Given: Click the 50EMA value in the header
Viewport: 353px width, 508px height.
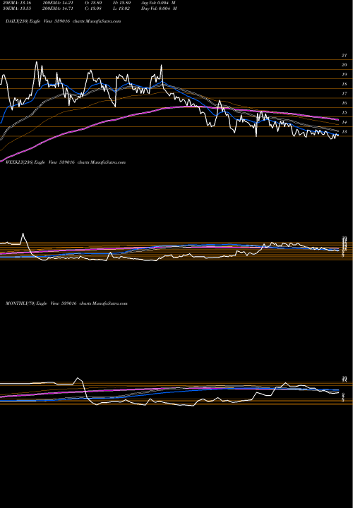Looking at the screenshot, I should [x=16, y=8].
